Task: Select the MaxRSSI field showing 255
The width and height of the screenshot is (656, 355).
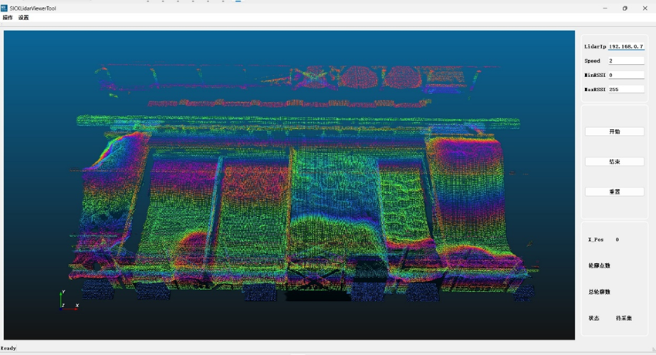Action: coord(626,89)
